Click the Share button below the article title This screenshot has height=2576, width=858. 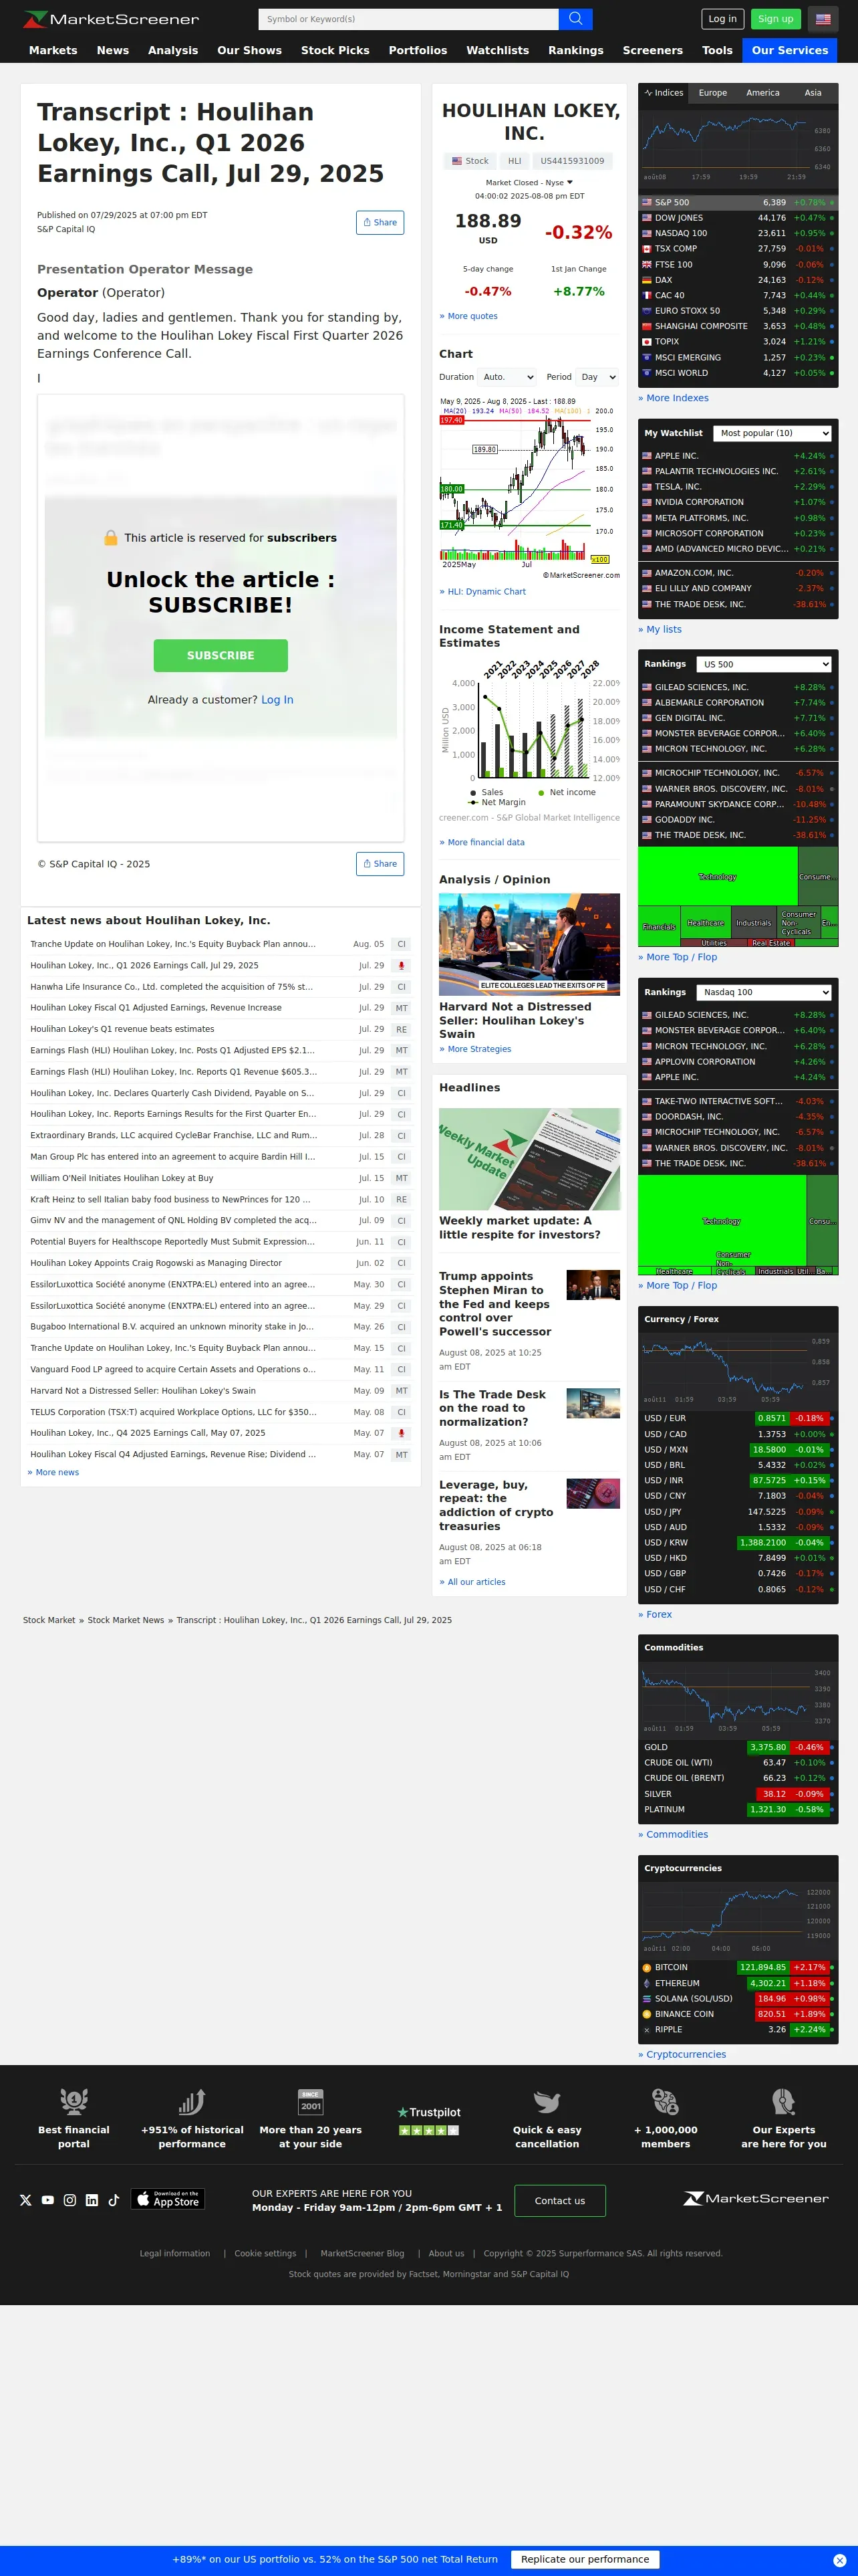pyautogui.click(x=380, y=222)
